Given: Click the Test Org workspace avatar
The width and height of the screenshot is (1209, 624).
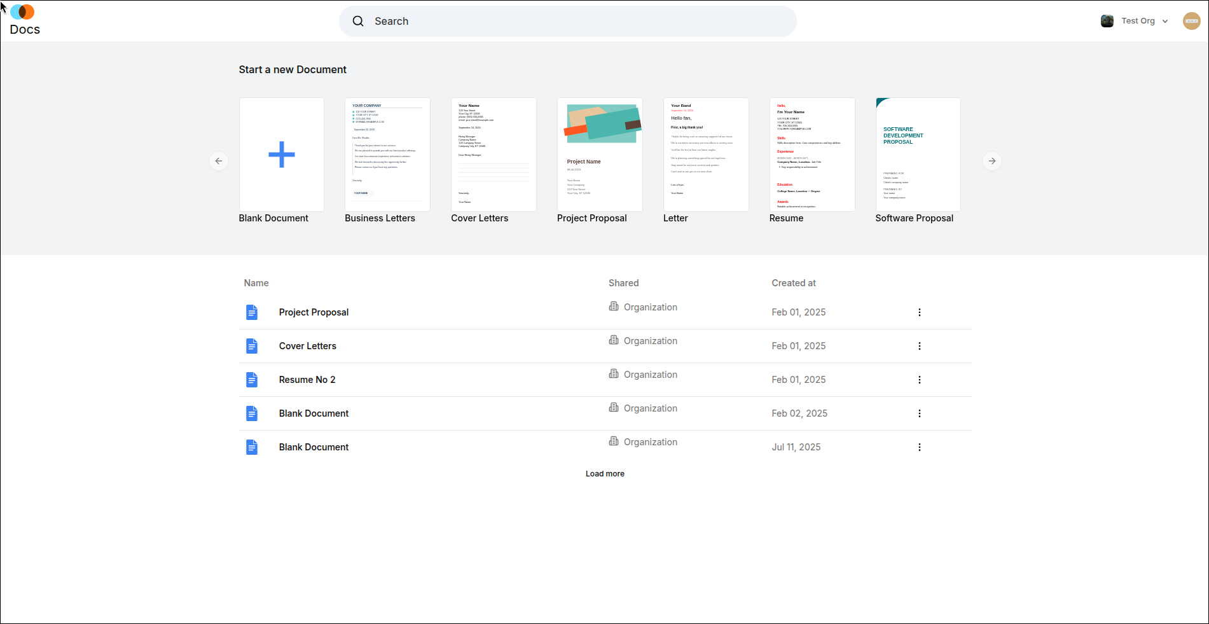Looking at the screenshot, I should tap(1107, 20).
